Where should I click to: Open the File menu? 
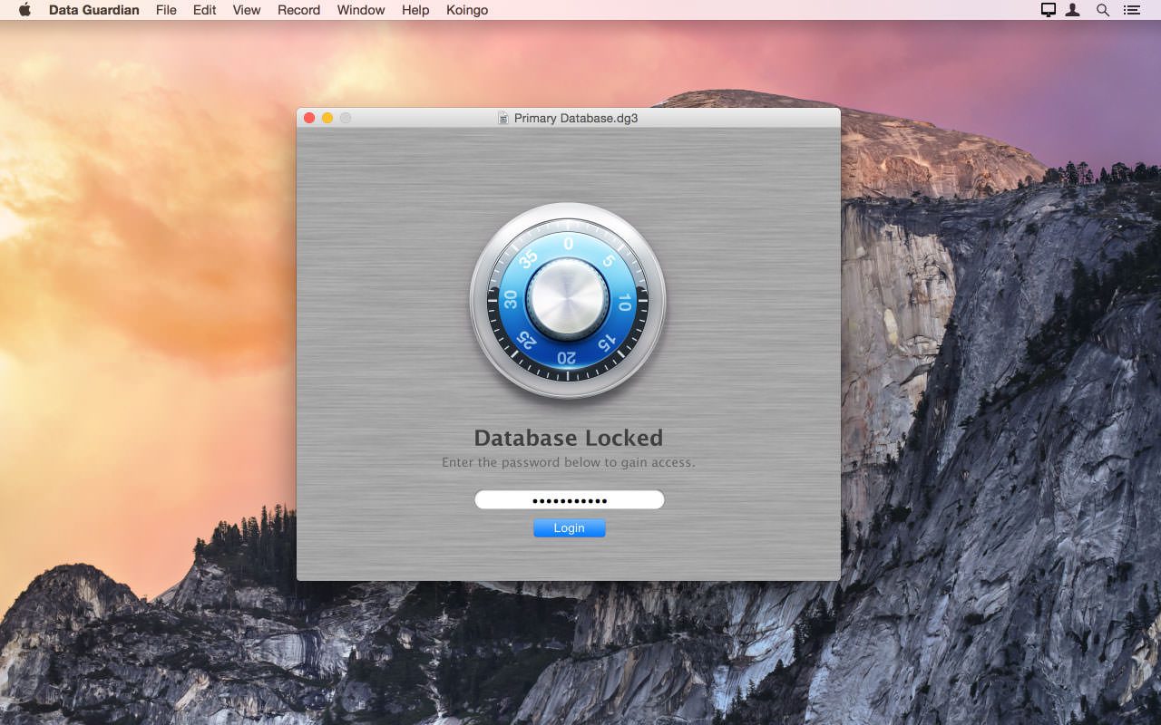click(166, 10)
